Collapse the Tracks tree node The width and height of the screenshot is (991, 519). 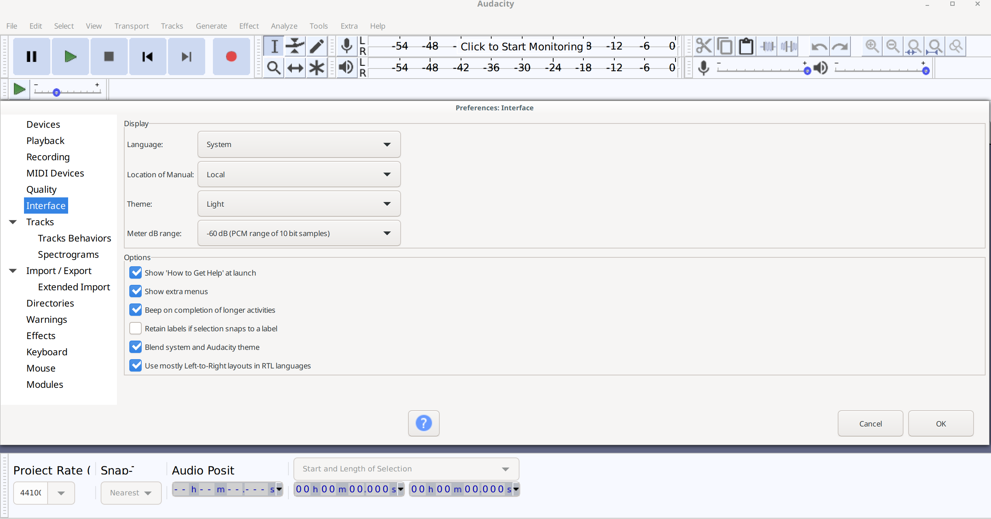pyautogui.click(x=13, y=222)
